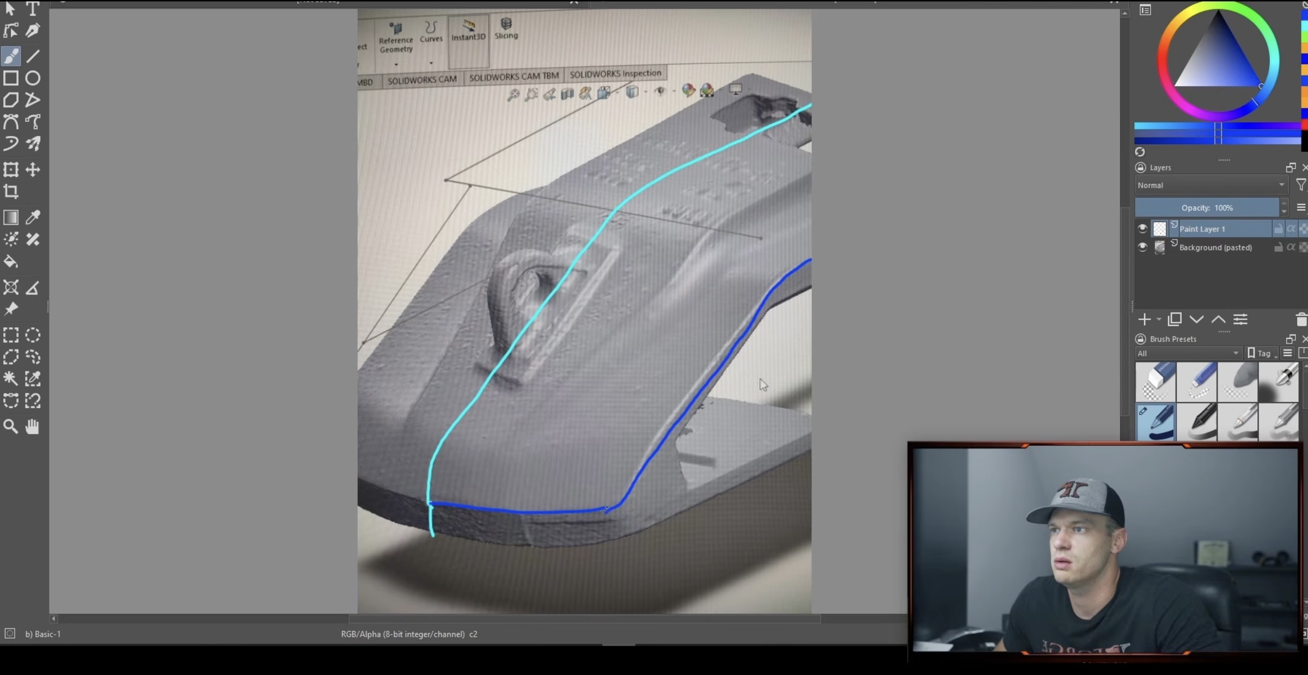1308x675 pixels.
Task: Select the Bezier Curve Selection tool
Action: [x=10, y=401]
